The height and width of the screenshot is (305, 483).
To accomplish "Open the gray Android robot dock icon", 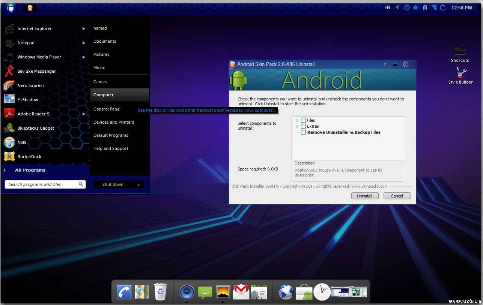I will [x=259, y=292].
